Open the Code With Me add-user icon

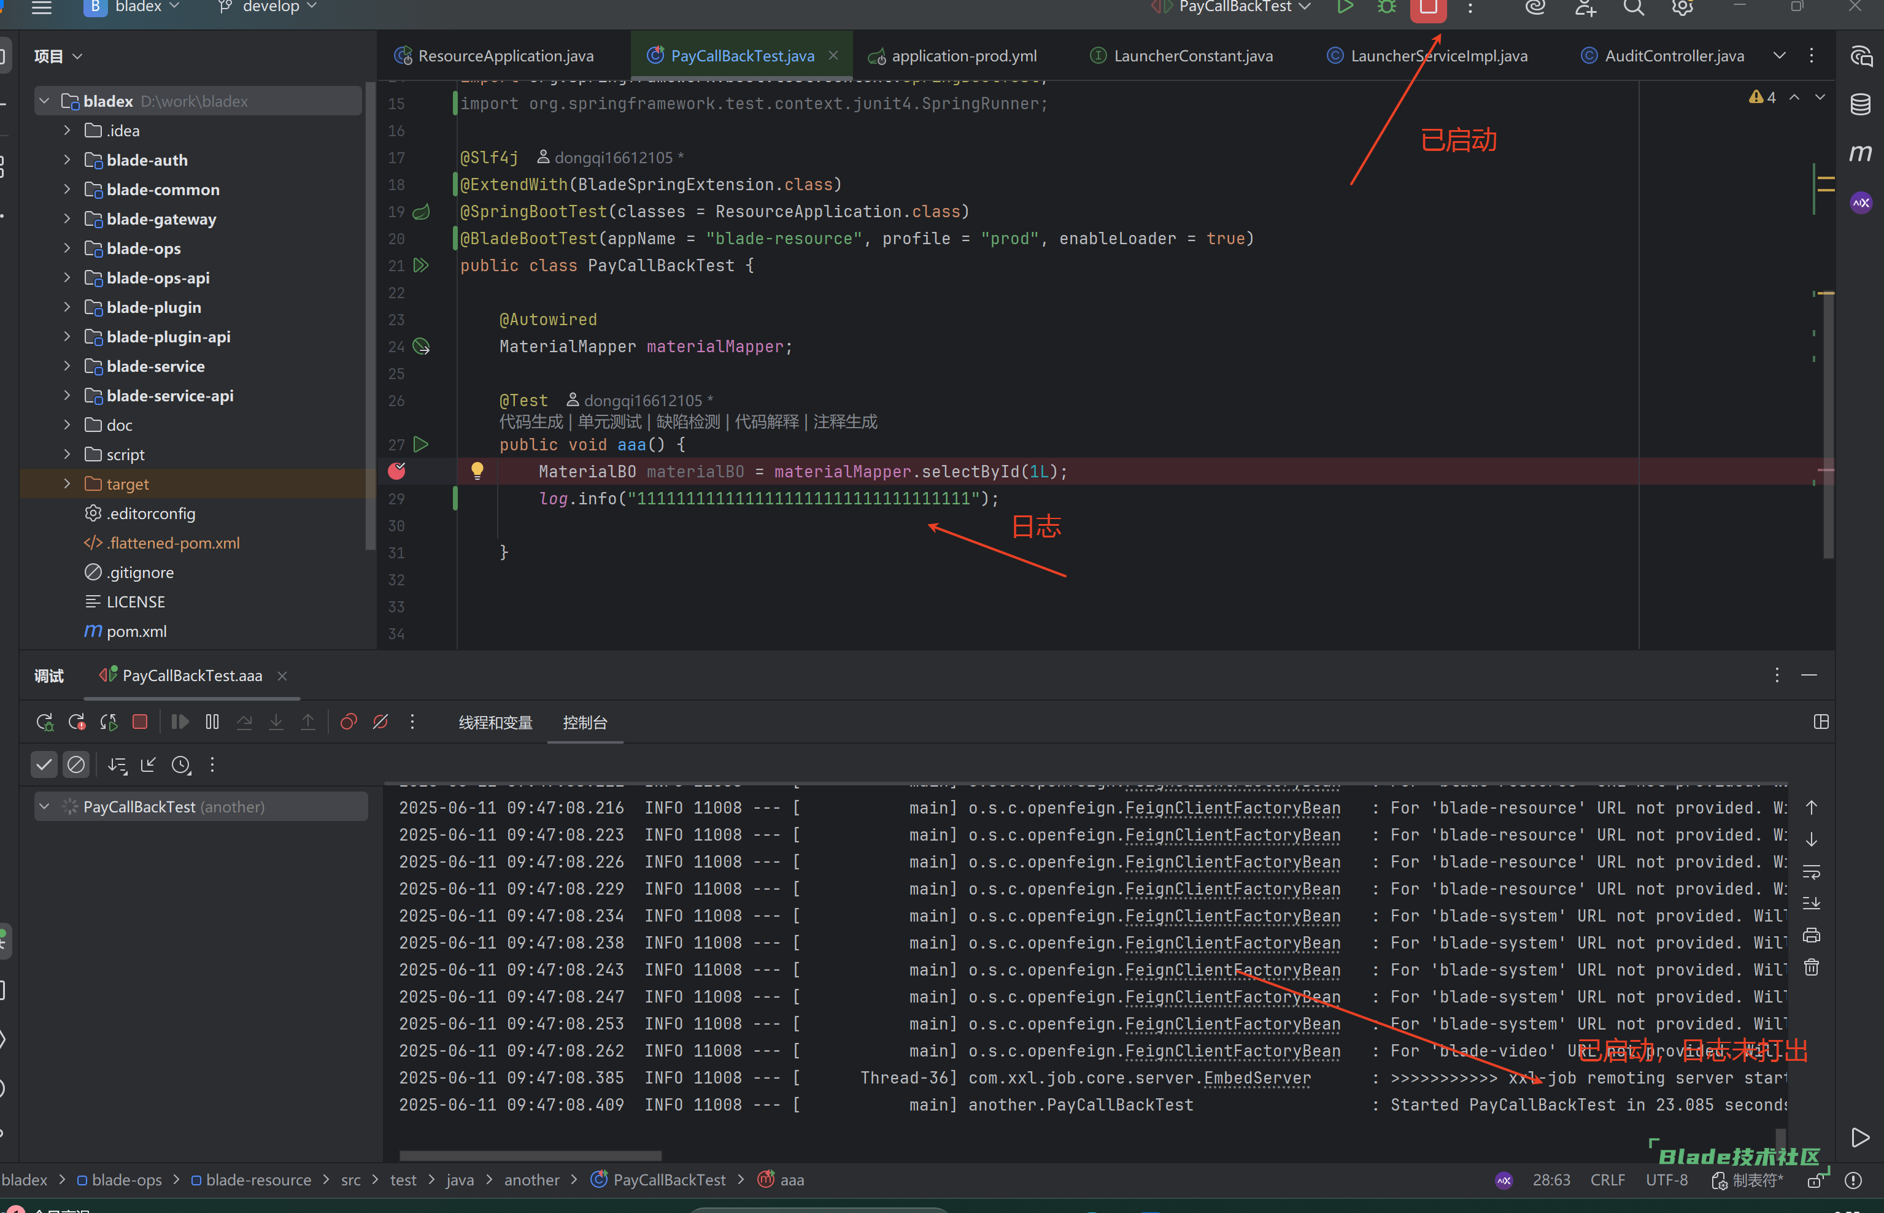[x=1585, y=7]
